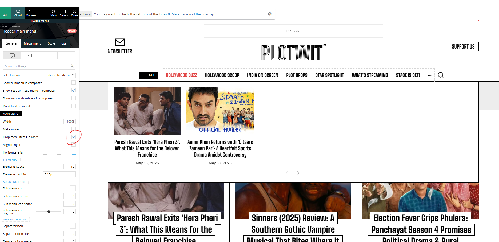The height and width of the screenshot is (242, 499).
Task: Open India On Screen menu item
Action: pyautogui.click(x=263, y=75)
